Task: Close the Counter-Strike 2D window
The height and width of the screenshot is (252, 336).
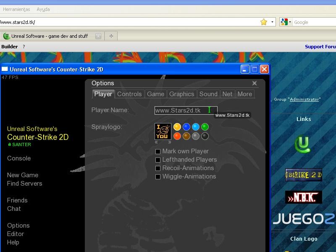Action: point(265,69)
